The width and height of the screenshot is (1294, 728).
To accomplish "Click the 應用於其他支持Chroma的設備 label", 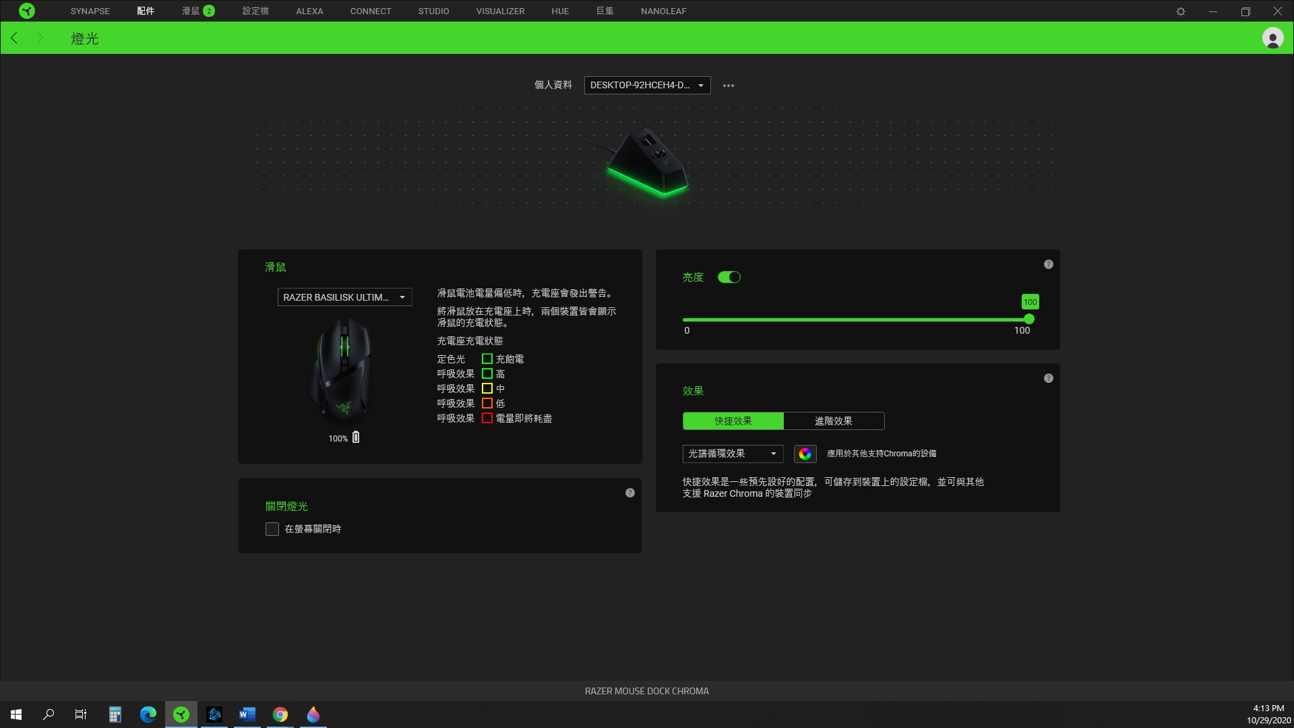I will (x=882, y=454).
